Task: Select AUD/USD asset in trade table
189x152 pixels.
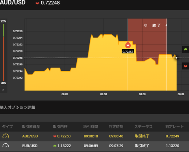Action: (30, 136)
